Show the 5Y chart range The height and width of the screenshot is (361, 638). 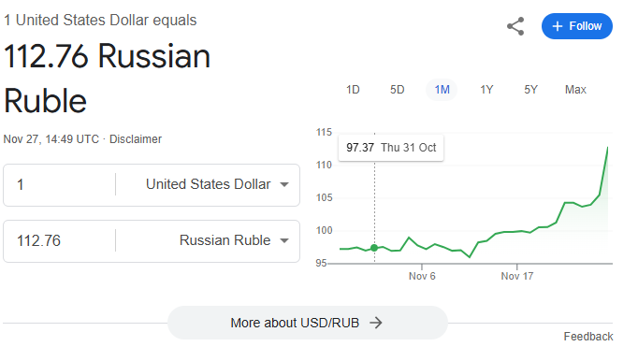[x=530, y=90]
